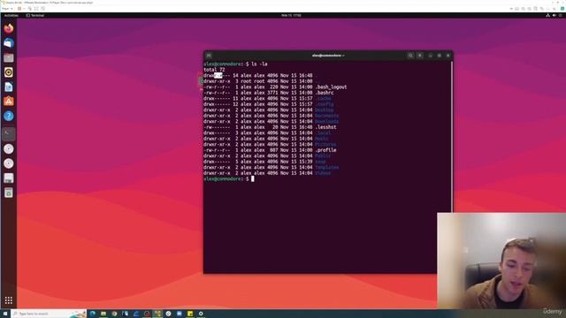
Task: Open the Terminal app menu in top bar
Action: pyautogui.click(x=35, y=16)
